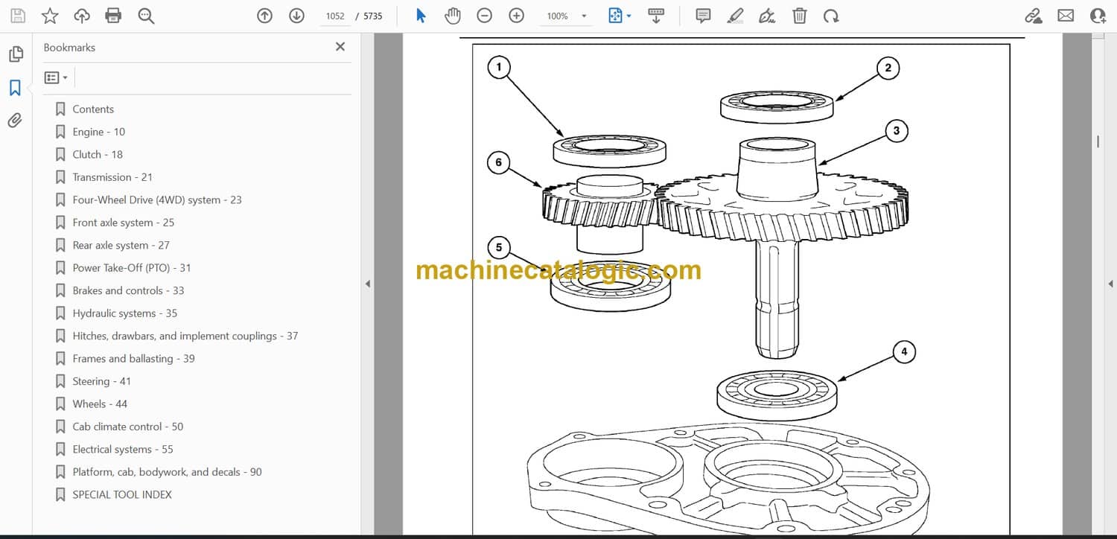Click the Zoom out minus icon

tap(484, 16)
